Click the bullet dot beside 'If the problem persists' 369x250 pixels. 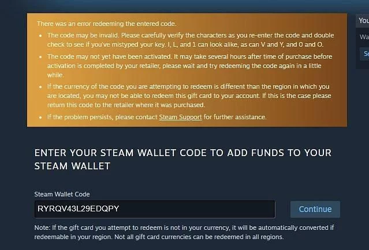[40, 117]
